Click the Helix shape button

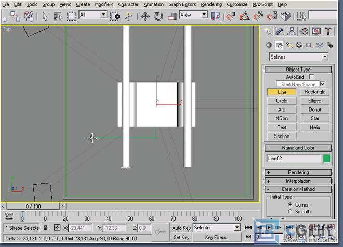pos(315,127)
